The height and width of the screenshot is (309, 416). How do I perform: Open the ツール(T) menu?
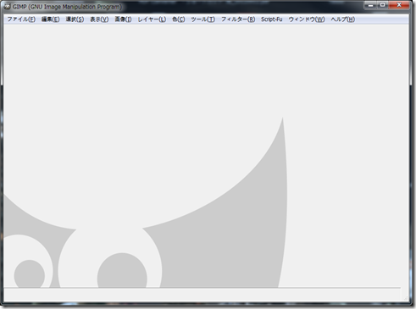(x=203, y=19)
